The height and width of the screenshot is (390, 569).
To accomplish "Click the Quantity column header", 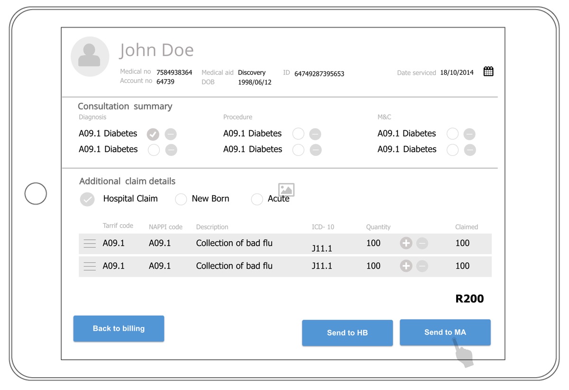I will (x=378, y=227).
